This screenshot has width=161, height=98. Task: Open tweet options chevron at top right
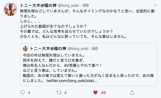(x=155, y=5)
